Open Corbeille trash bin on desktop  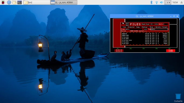tap(178, 98)
